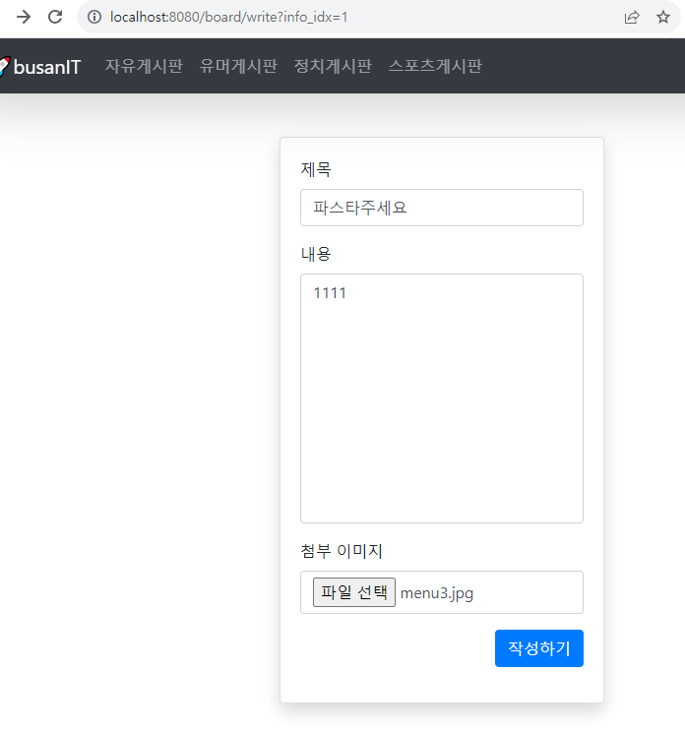
Task: Click the share page icon
Action: [x=631, y=18]
